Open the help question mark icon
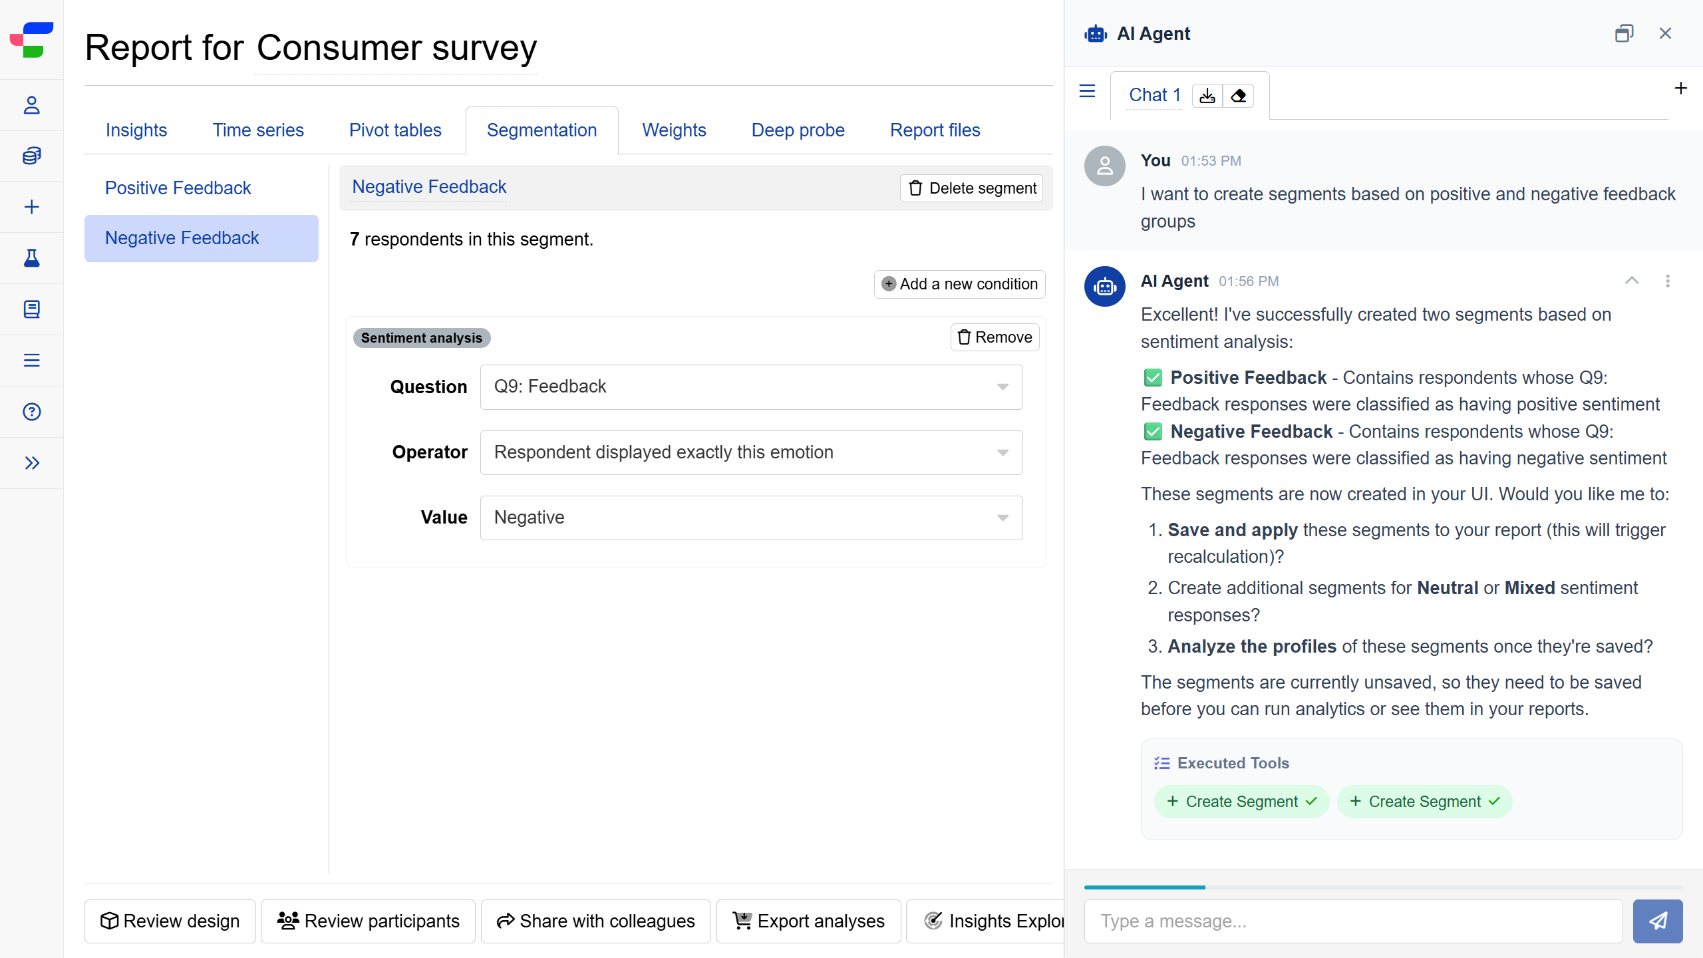Viewport: 1703px width, 958px height. tap(31, 412)
